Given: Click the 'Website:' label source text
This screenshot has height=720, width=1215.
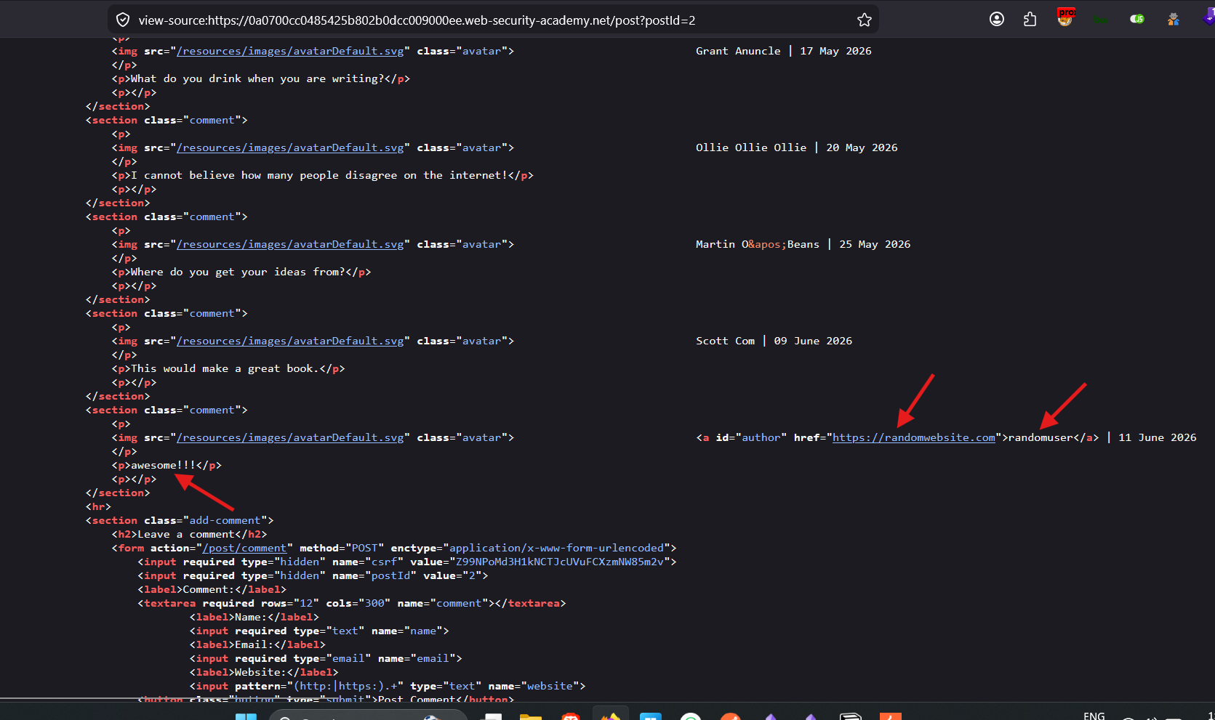Looking at the screenshot, I should tap(260, 672).
